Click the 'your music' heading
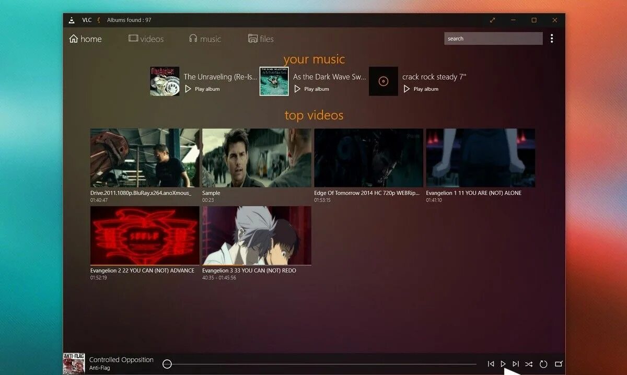Image resolution: width=627 pixels, height=375 pixels. [314, 59]
